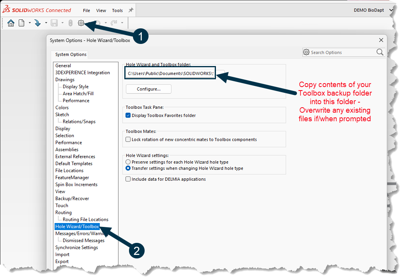Viewport: 403px width, 279px height.
Task: Select Default Templates option
Action: click(74, 164)
